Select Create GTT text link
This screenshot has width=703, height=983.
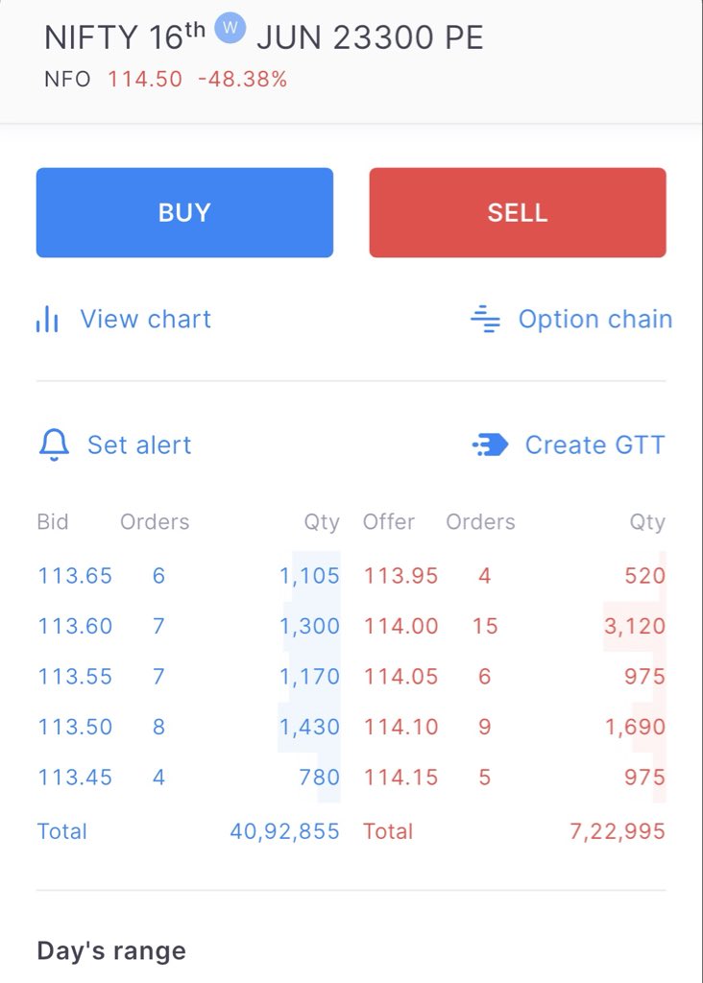coord(594,445)
